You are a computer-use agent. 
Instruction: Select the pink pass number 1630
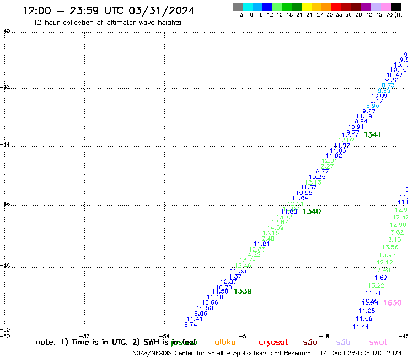393,302
